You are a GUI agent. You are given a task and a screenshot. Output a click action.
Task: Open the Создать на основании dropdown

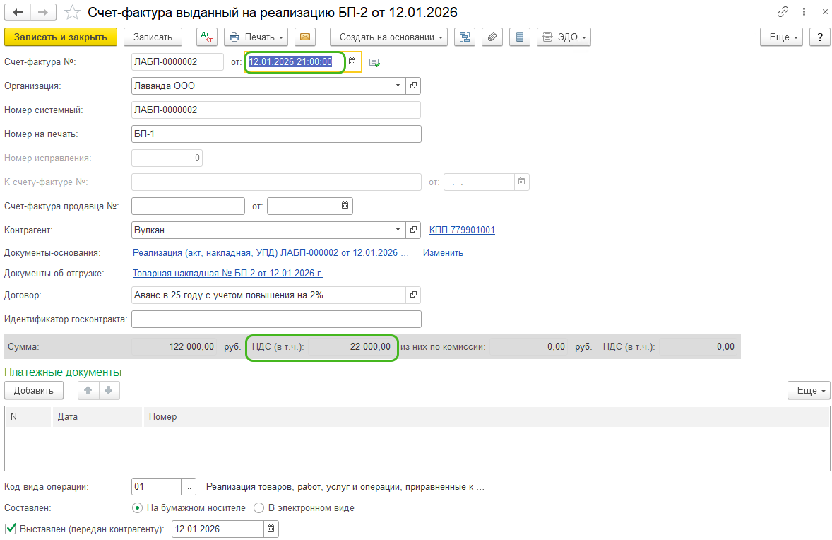point(389,37)
